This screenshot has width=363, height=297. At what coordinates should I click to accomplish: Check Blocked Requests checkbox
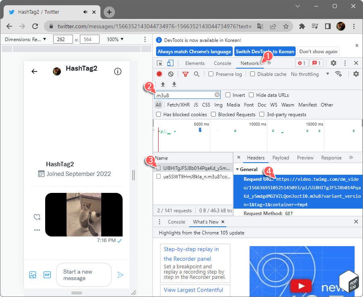213,114
